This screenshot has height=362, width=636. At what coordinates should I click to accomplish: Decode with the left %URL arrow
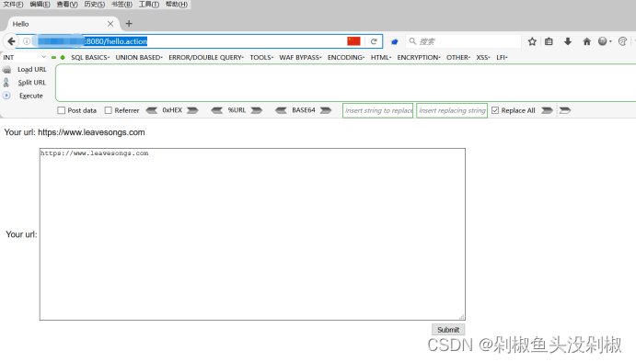217,110
